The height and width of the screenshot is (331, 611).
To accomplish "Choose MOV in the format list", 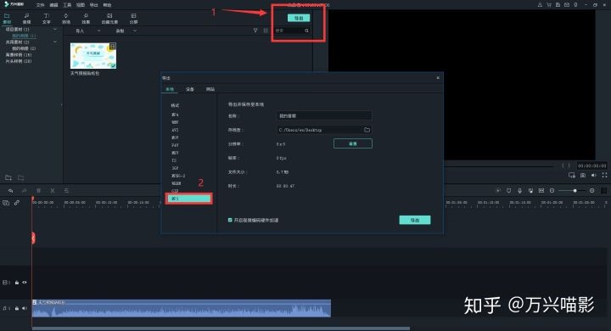I will 175,137.
